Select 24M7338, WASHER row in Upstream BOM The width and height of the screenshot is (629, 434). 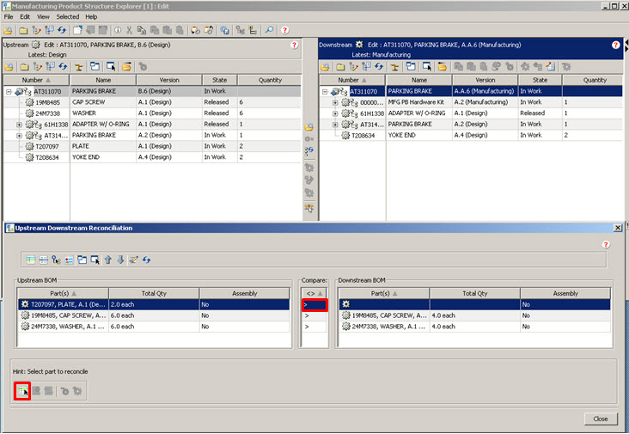click(x=154, y=327)
